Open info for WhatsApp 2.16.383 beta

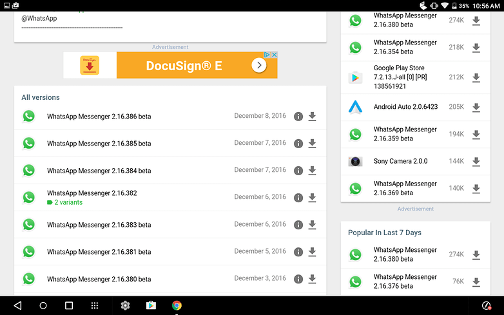pyautogui.click(x=298, y=225)
